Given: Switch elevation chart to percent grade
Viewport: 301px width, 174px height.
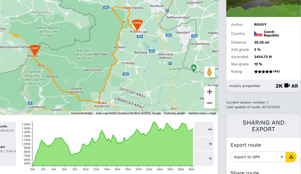Looking at the screenshot, I should pyautogui.click(x=210, y=158).
